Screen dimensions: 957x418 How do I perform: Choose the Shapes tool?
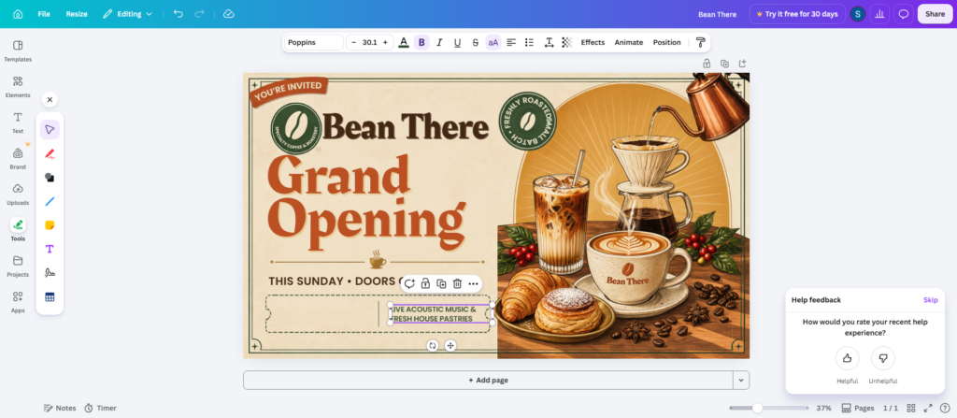pos(50,178)
